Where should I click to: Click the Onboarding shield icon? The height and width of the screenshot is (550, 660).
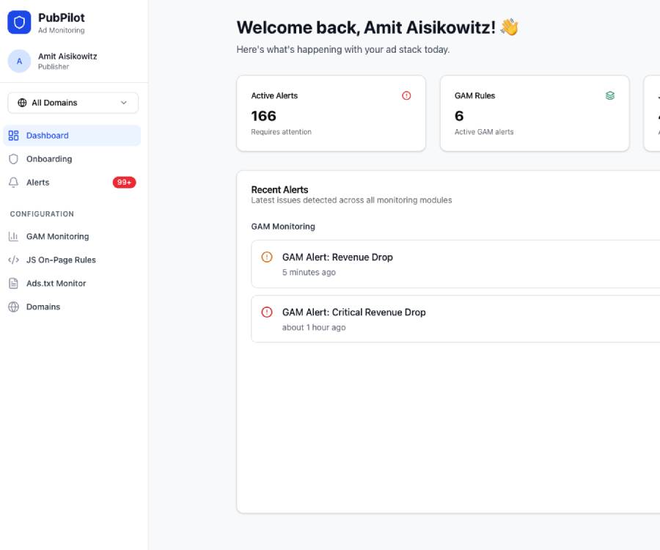coord(13,159)
